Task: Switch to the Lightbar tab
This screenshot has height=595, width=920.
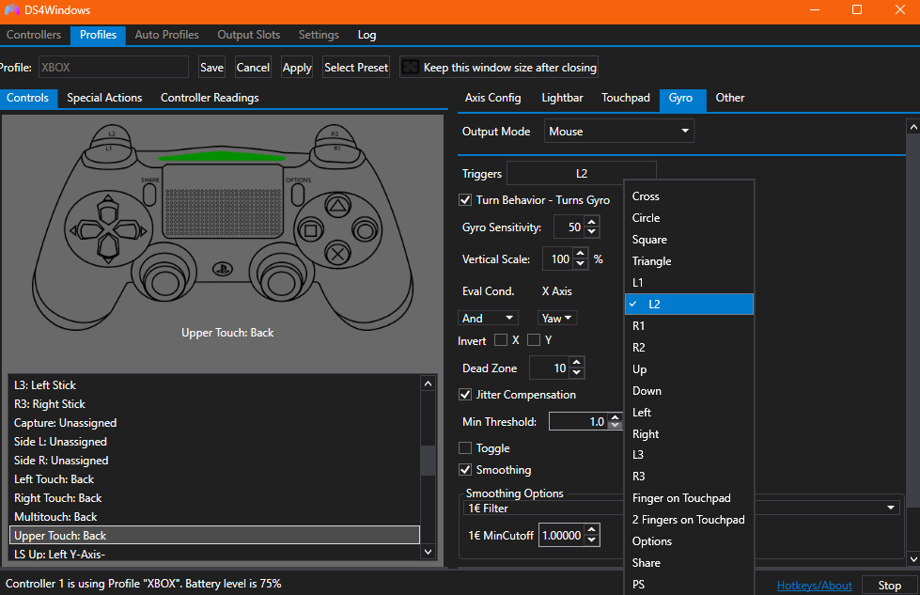Action: click(x=562, y=98)
